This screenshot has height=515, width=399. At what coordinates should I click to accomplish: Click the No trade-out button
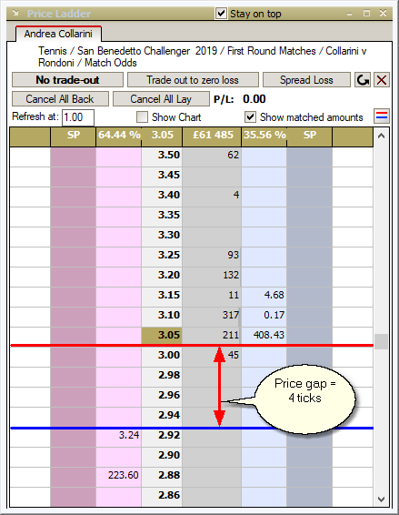pyautogui.click(x=67, y=80)
